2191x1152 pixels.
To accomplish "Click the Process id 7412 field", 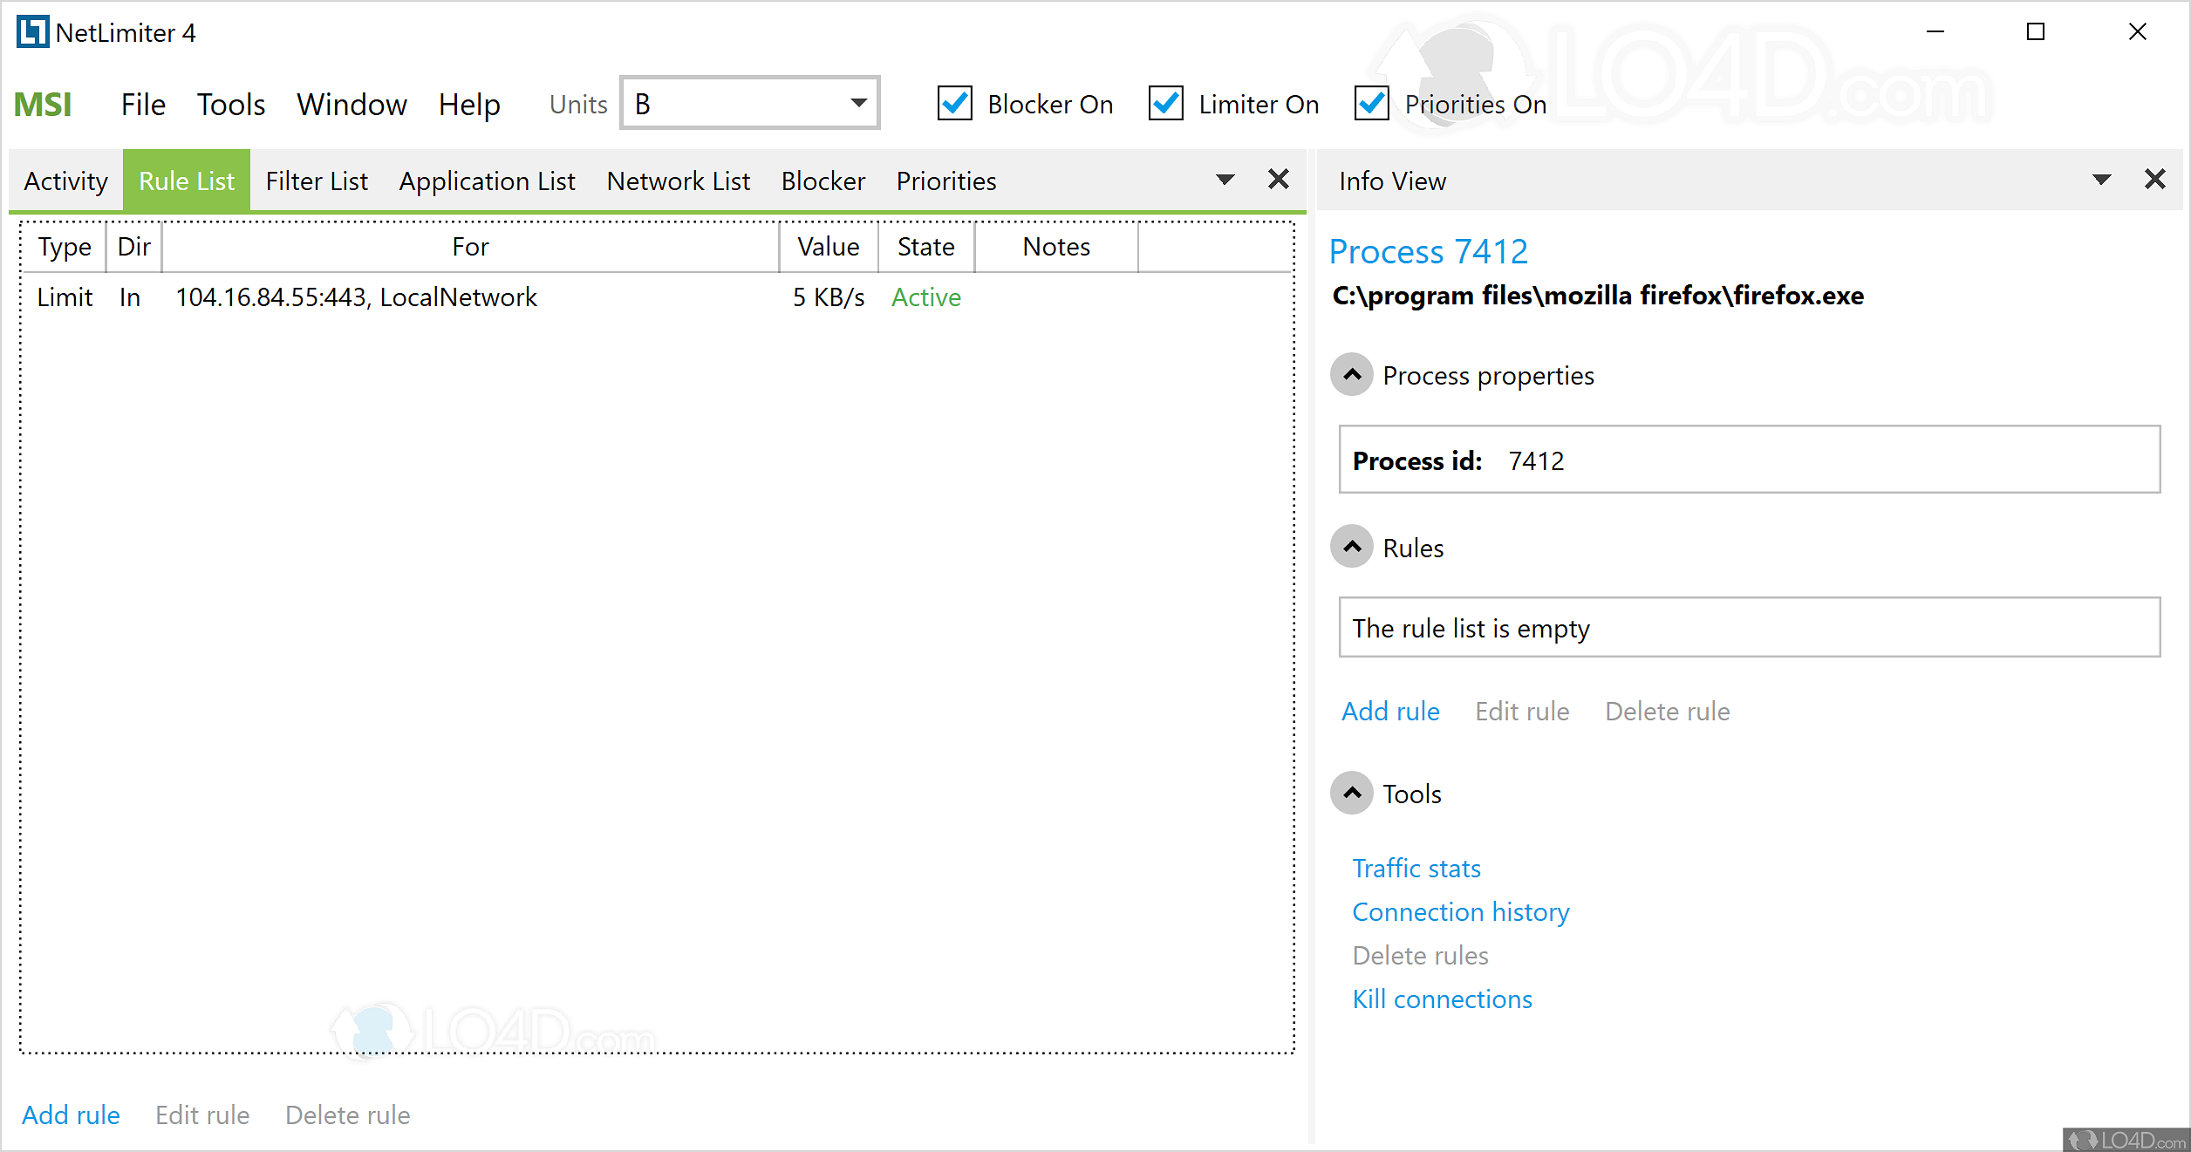I will click(1750, 460).
